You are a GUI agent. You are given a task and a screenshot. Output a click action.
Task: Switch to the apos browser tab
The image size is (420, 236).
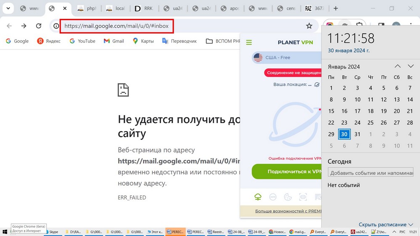pos(230,8)
